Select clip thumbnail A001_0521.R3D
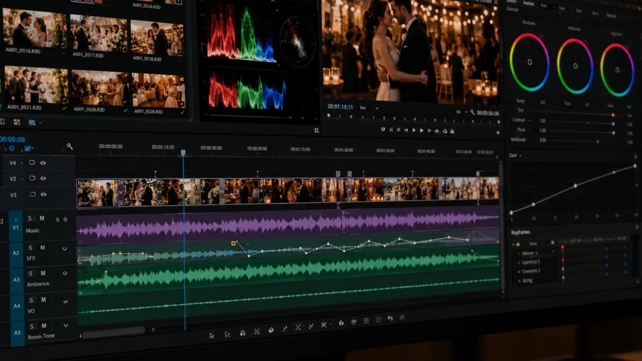 coord(36,85)
